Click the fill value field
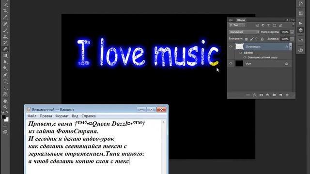This screenshot has height=174, width=310. point(285,39)
